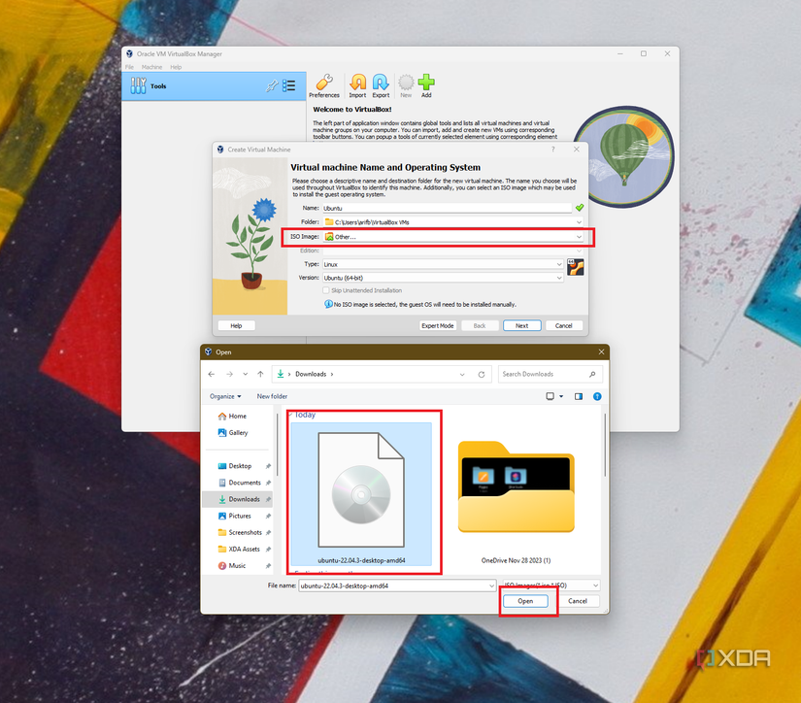Image resolution: width=801 pixels, height=703 pixels.
Task: Open Music in the navigation pane
Action: click(237, 565)
